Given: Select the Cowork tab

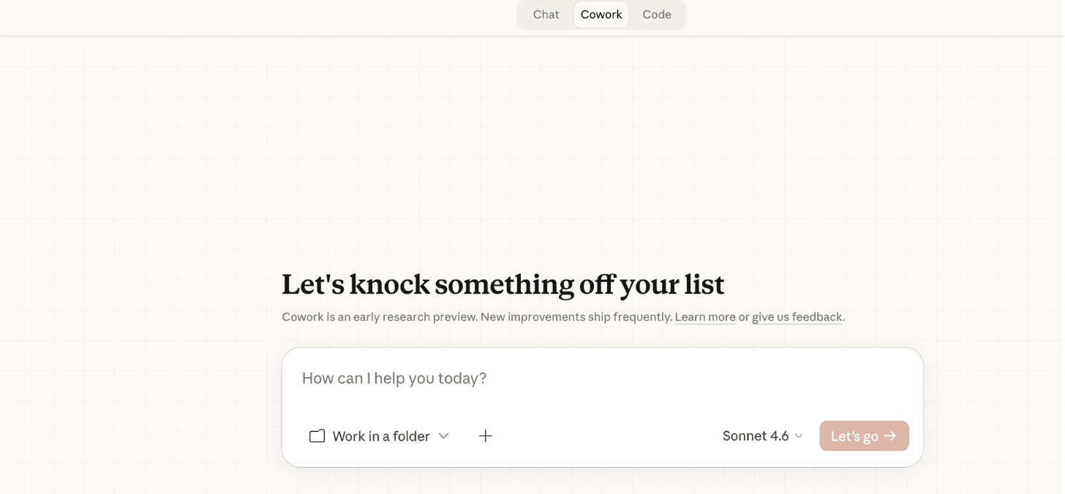Looking at the screenshot, I should 601,15.
